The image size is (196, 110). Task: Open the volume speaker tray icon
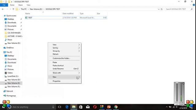pos(177,107)
